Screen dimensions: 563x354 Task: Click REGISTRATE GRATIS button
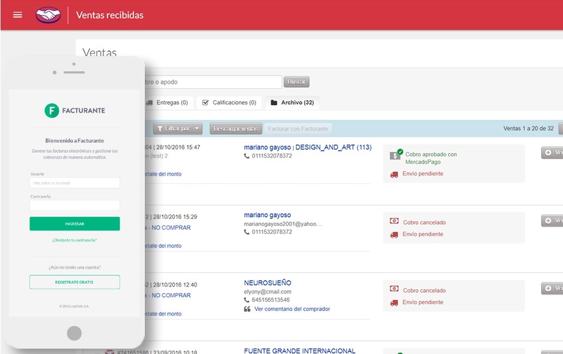pyautogui.click(x=75, y=282)
